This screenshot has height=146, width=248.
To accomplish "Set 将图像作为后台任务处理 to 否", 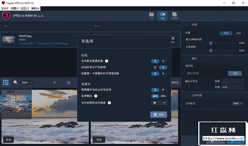I will (x=163, y=90).
